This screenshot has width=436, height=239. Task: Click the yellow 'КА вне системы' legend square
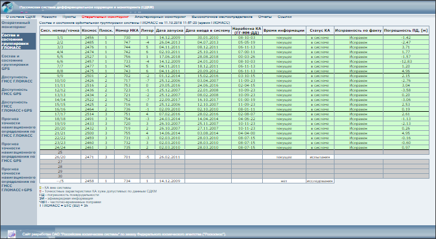[41, 188]
